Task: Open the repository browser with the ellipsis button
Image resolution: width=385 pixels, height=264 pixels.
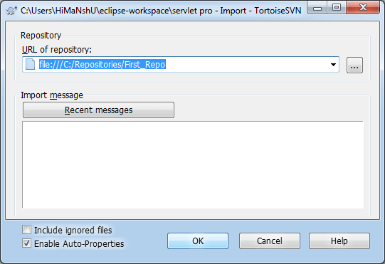Action: 354,65
